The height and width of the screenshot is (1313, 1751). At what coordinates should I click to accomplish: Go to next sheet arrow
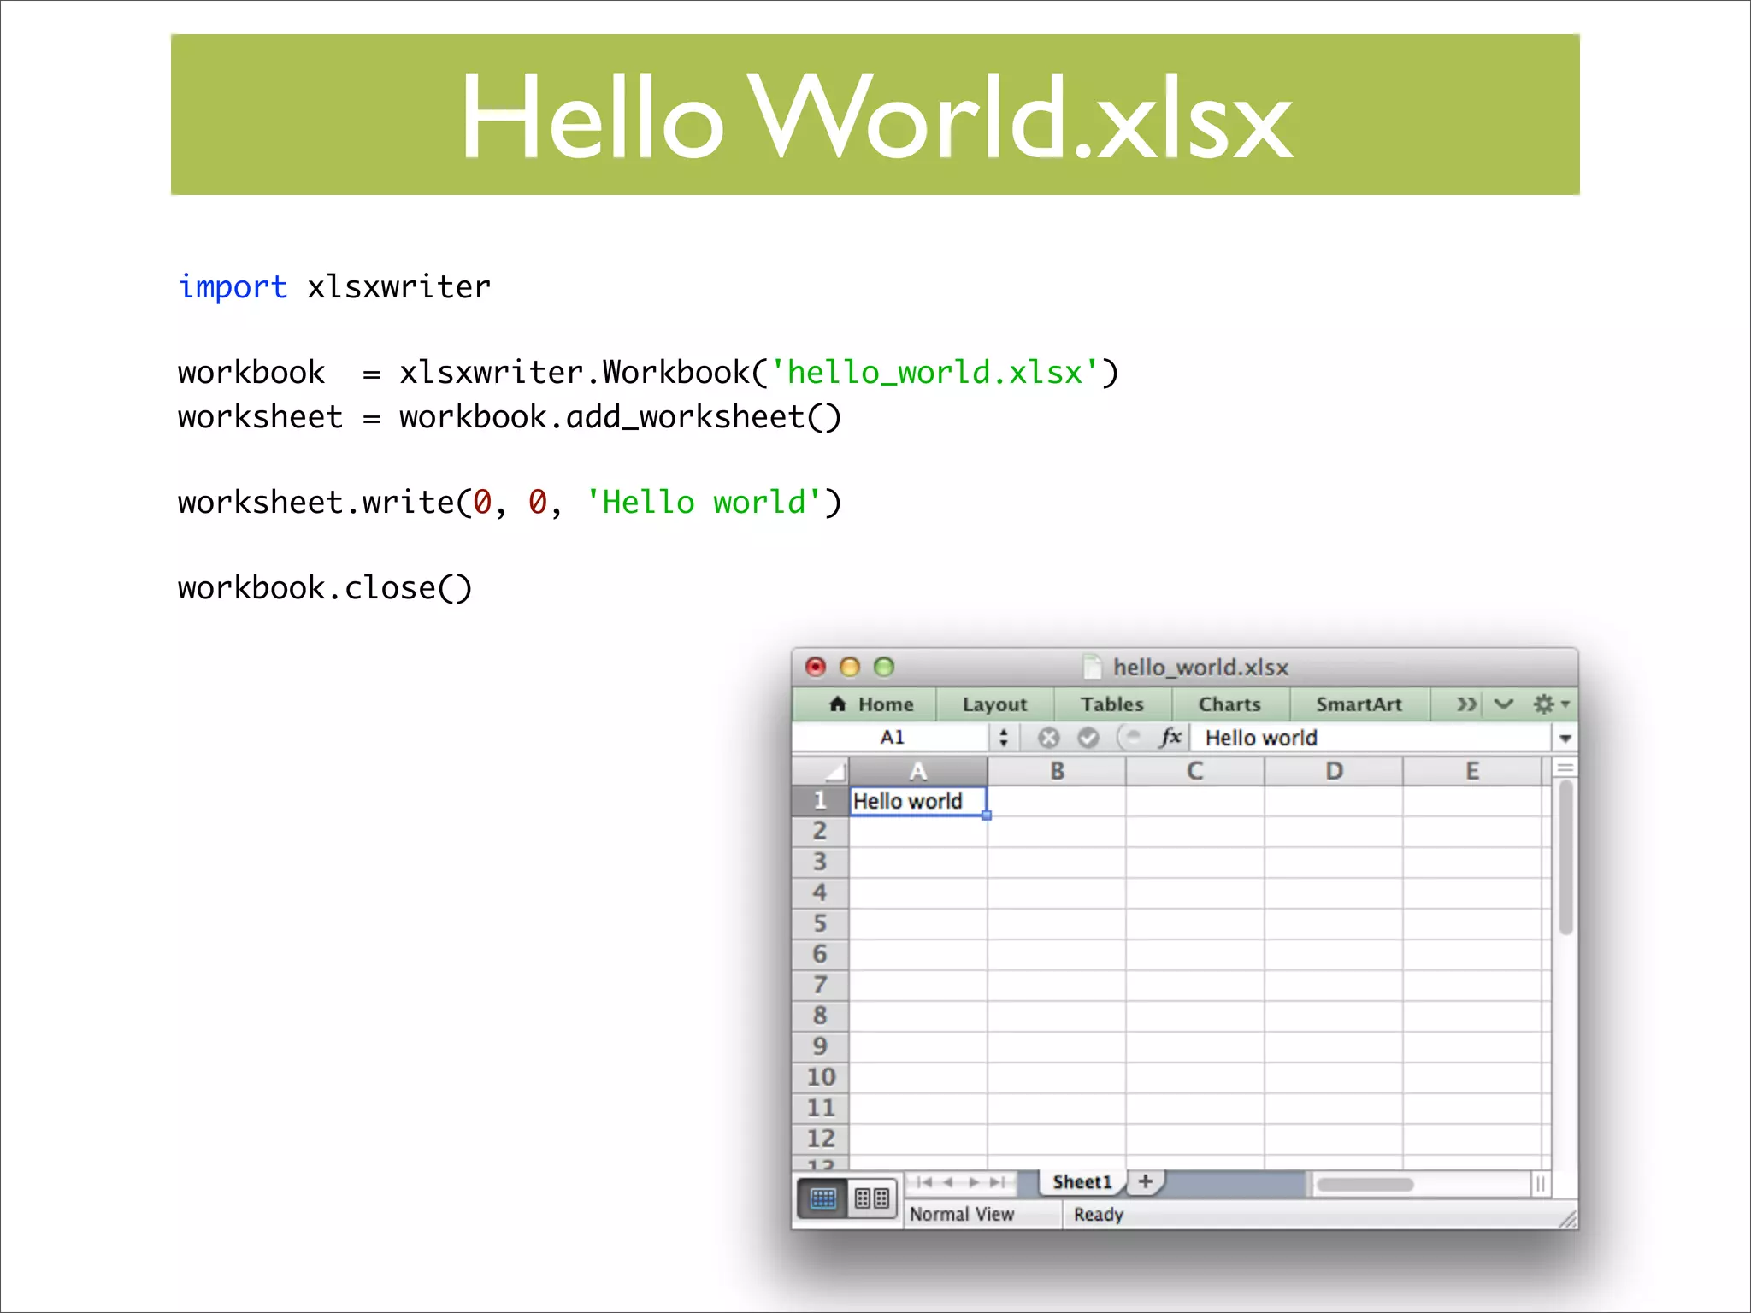973,1182
